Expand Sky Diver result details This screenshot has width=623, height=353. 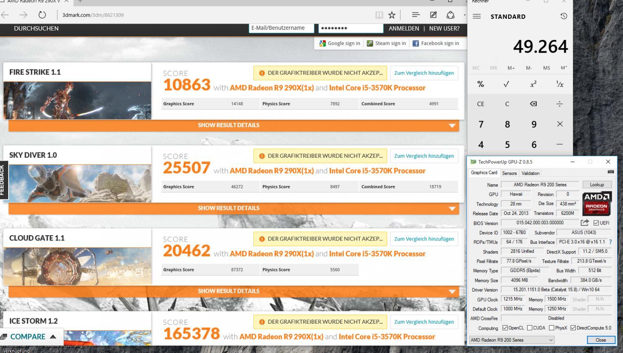pyautogui.click(x=233, y=208)
